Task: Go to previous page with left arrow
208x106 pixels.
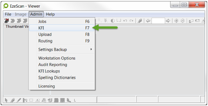Action: 148,21
